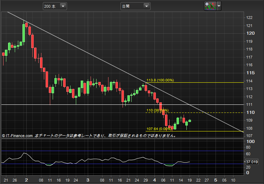This screenshot has height=184, width=264.
Task: Click the 115 price axis label
Action: pyautogui.click(x=250, y=73)
